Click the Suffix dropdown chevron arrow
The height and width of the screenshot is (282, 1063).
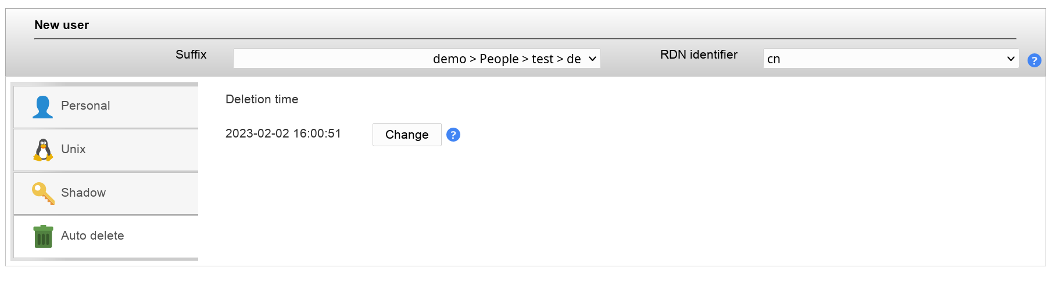pyautogui.click(x=592, y=59)
